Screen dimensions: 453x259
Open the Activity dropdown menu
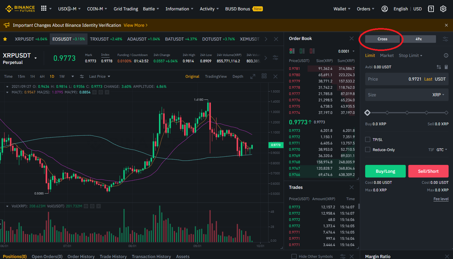[209, 9]
